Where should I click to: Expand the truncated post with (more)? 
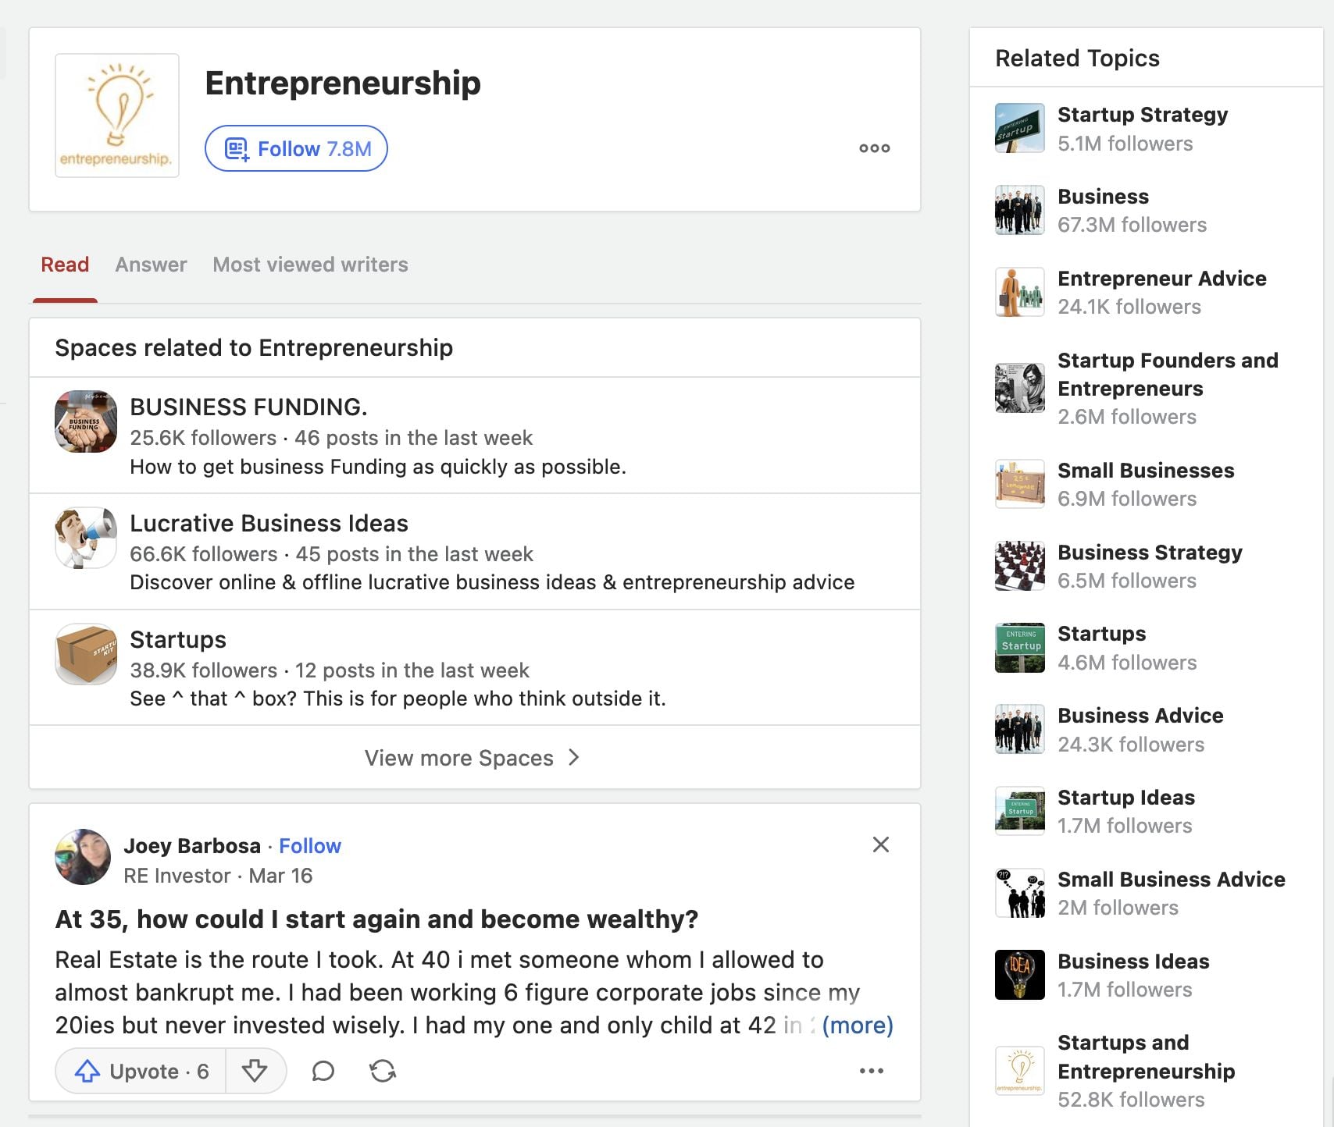(858, 1026)
